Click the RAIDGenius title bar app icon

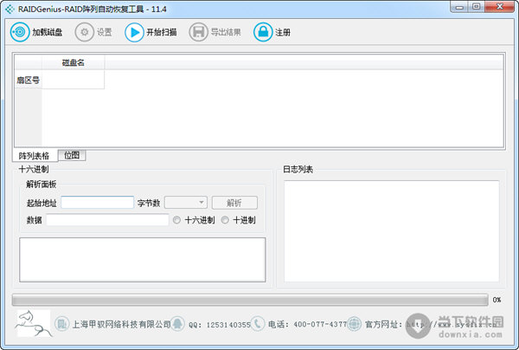pos(10,9)
